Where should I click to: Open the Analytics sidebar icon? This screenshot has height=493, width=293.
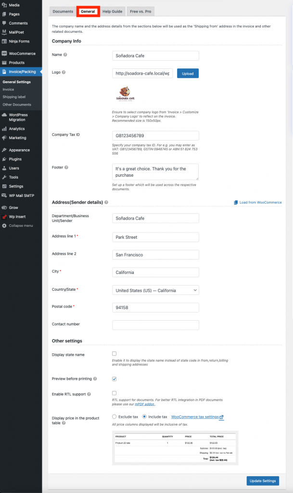point(4,129)
